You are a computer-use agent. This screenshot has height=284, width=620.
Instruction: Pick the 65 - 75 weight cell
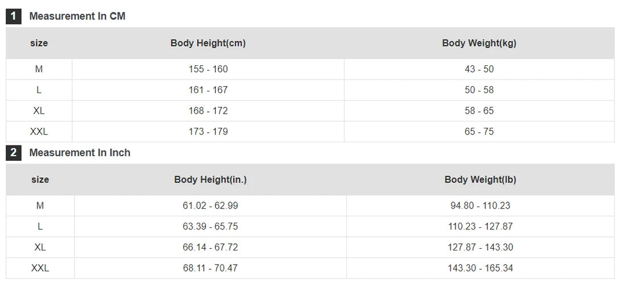coord(479,132)
